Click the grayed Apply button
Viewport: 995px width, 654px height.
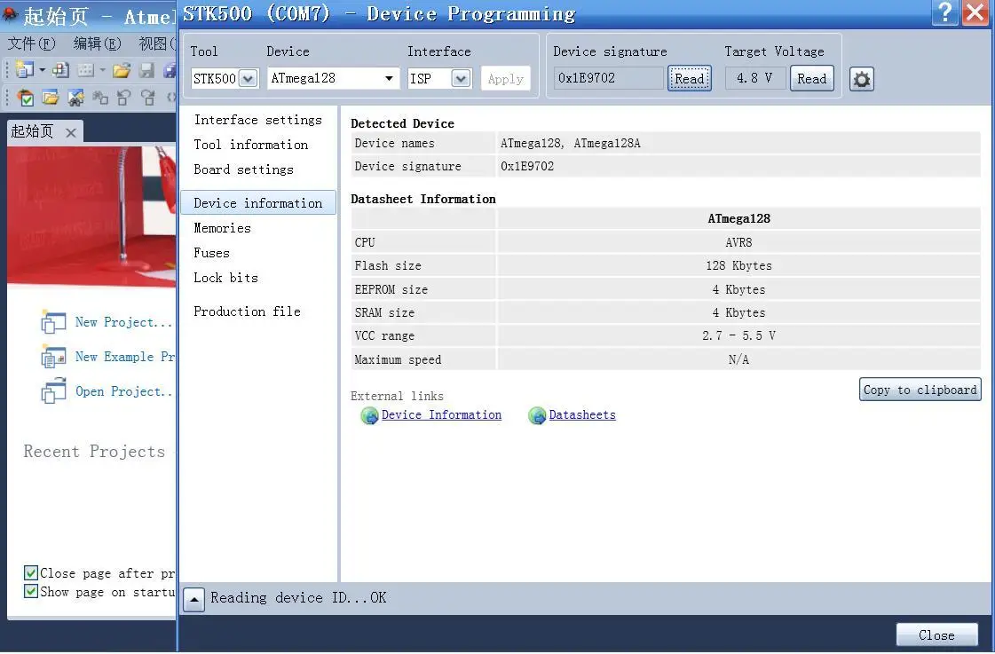506,79
